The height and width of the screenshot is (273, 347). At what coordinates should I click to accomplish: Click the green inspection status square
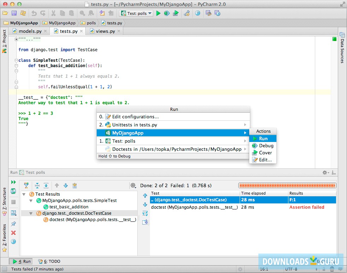click(x=334, y=39)
